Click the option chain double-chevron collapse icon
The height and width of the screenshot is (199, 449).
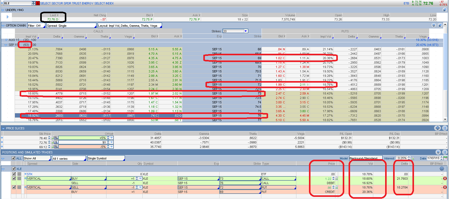pos(434,25)
